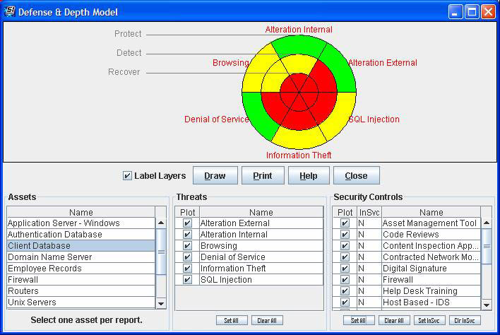Select Firewall in the Assets list
500x335 pixels.
point(81,280)
